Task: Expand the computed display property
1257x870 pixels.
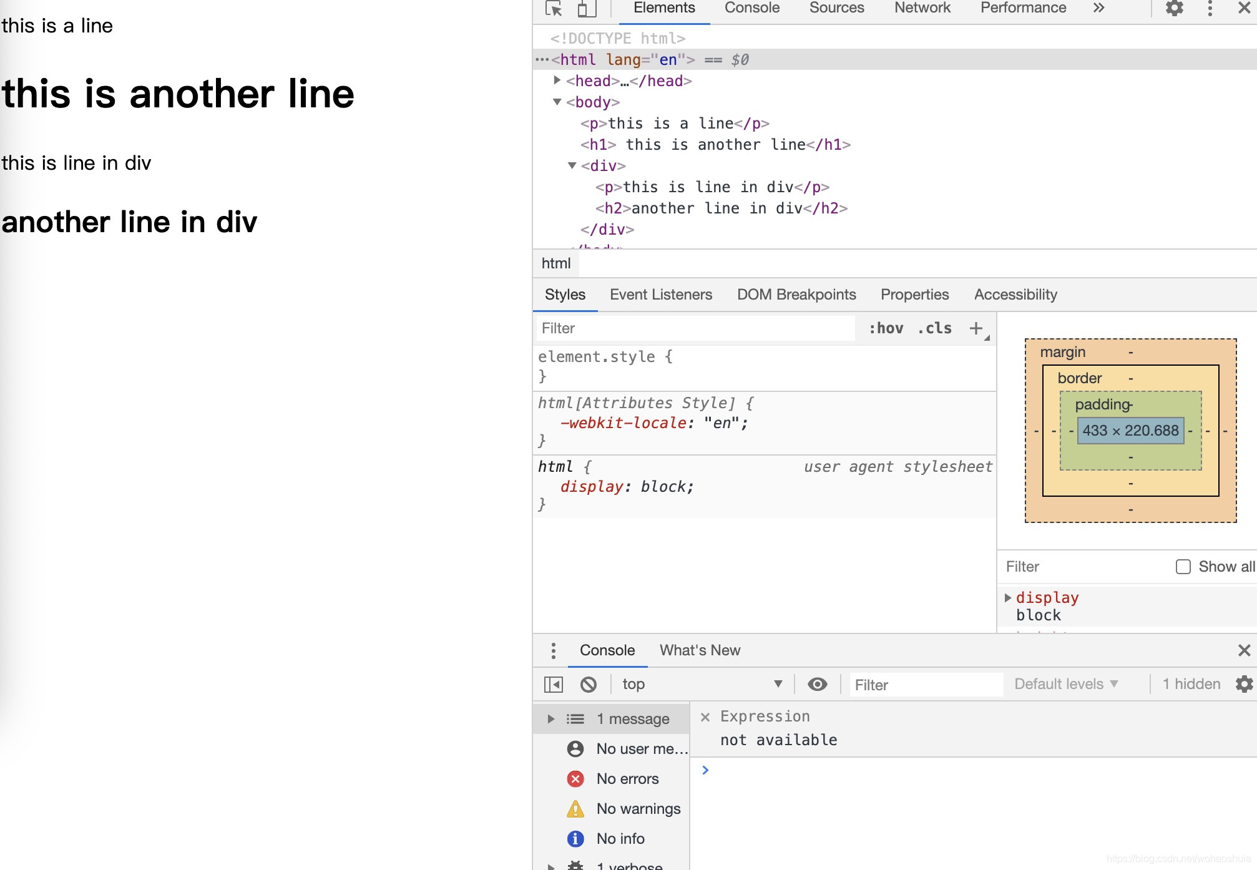Action: (1007, 598)
